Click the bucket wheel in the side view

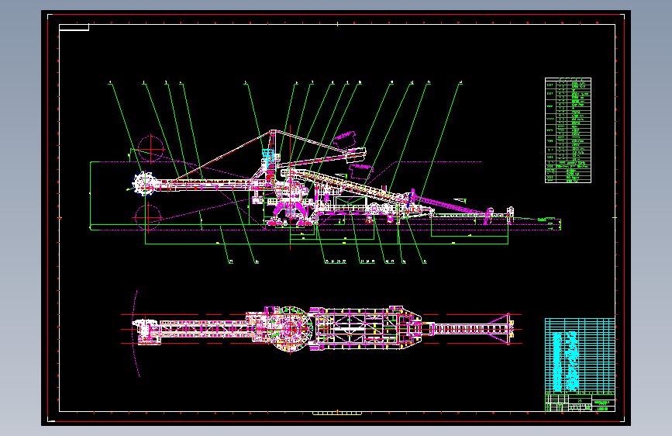(143, 183)
